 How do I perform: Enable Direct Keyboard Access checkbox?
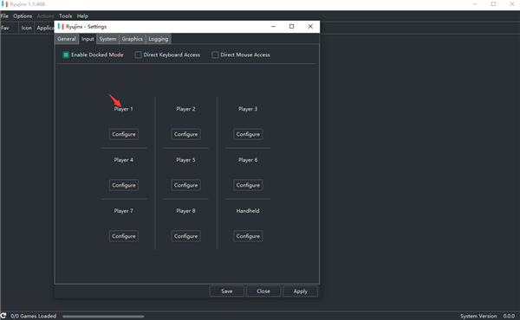tap(139, 55)
